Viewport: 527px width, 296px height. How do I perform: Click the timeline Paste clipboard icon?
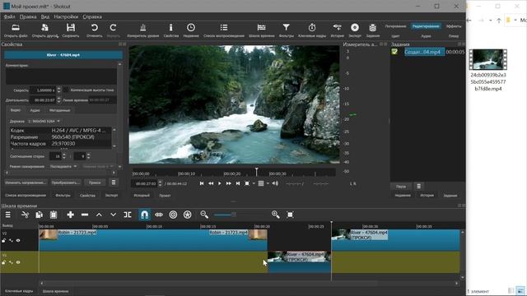tap(54, 215)
